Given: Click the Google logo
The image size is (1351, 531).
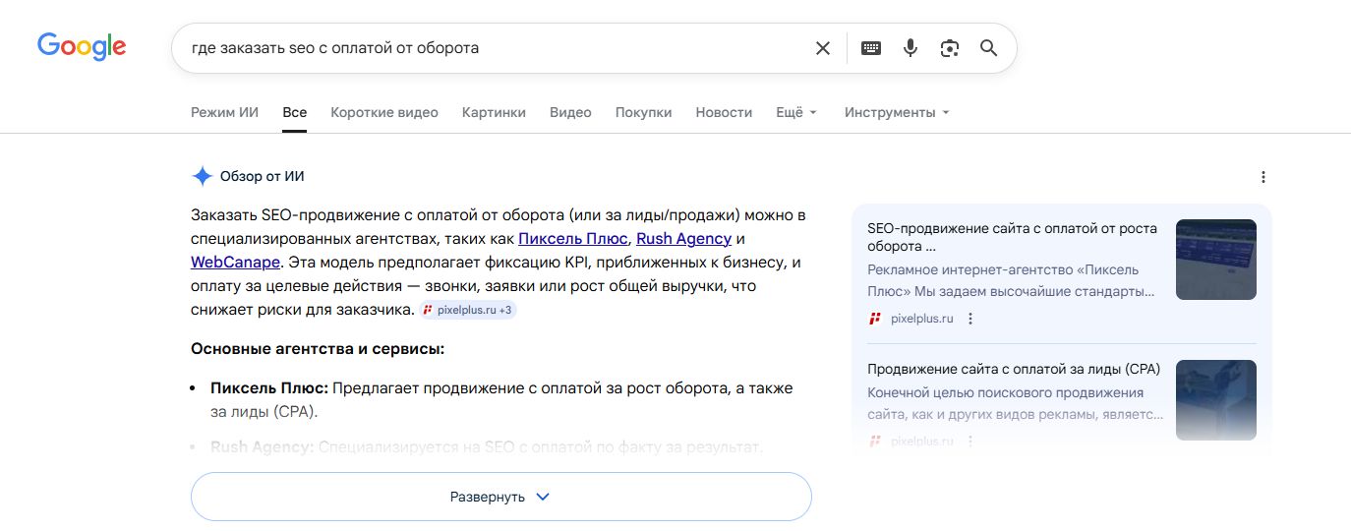Looking at the screenshot, I should point(82,46).
